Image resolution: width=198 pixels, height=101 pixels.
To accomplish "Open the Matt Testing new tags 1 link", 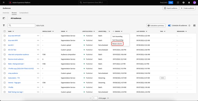I will (16, 92).
